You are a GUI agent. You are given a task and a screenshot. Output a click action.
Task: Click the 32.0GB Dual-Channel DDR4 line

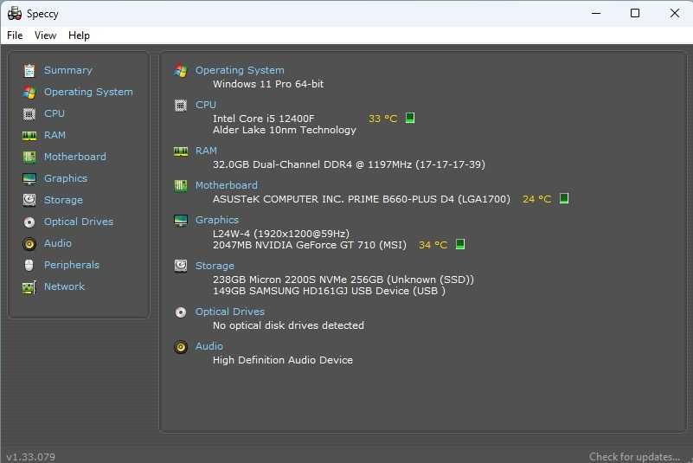pos(349,164)
